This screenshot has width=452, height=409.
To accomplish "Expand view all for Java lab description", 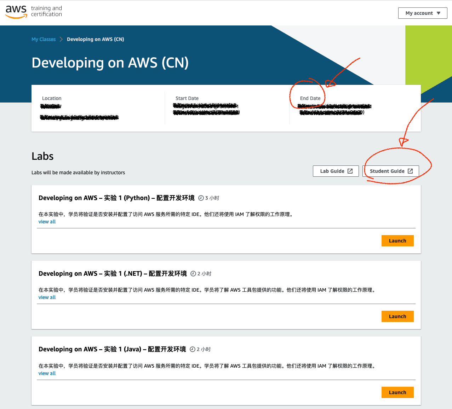I will 47,373.
